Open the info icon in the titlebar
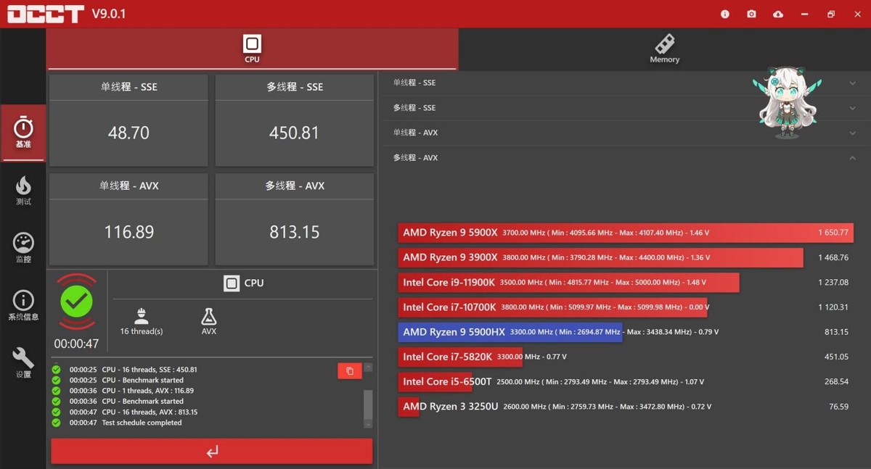 click(724, 13)
